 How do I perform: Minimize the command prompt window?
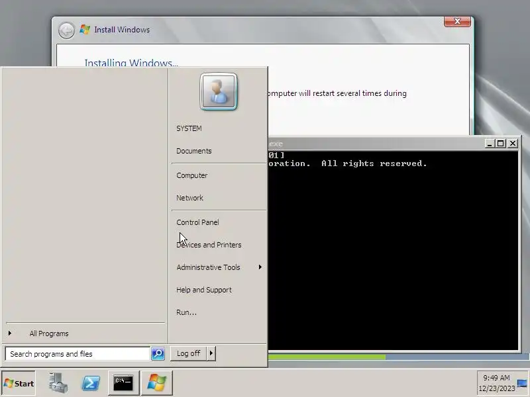489,144
